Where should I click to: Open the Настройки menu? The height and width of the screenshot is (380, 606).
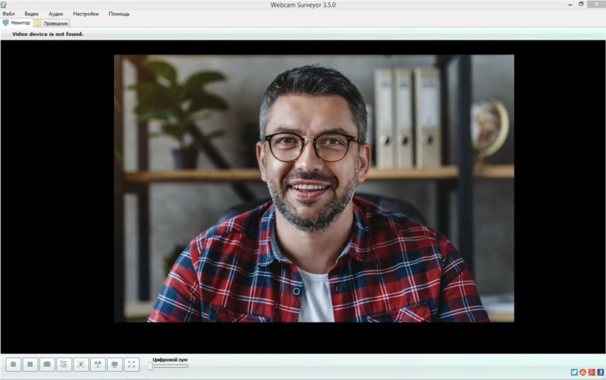coord(86,14)
